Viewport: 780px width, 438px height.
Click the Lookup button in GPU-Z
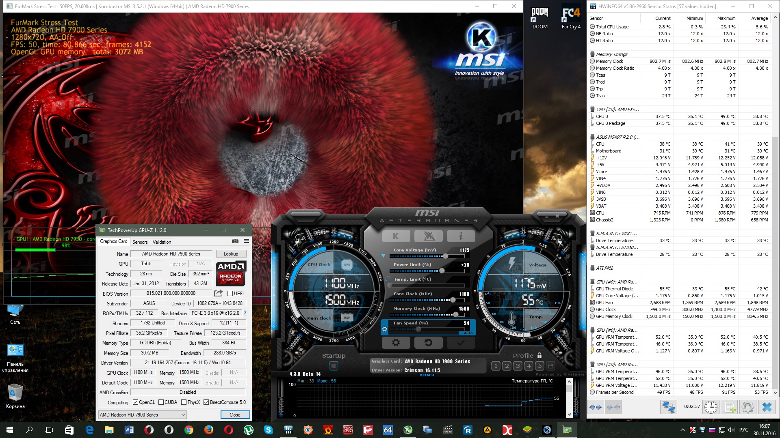[231, 254]
